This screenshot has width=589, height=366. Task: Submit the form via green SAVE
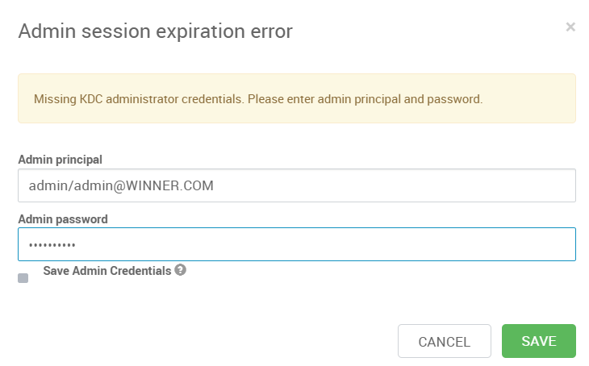(539, 341)
